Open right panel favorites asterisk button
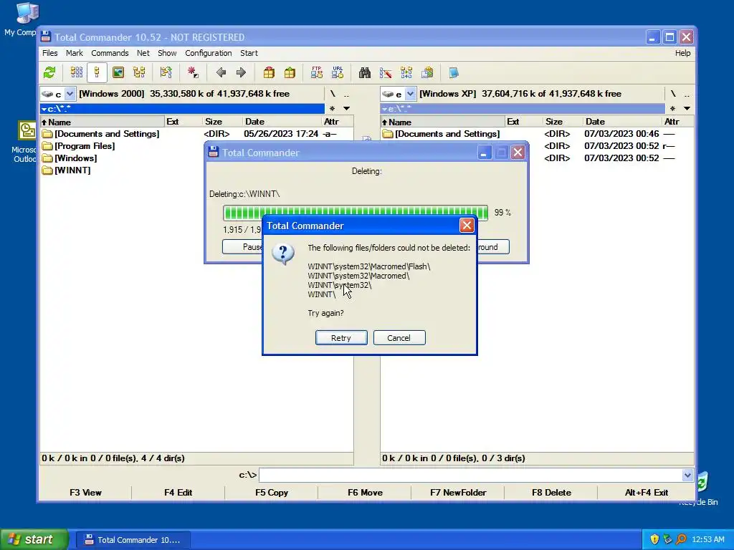 tap(672, 109)
